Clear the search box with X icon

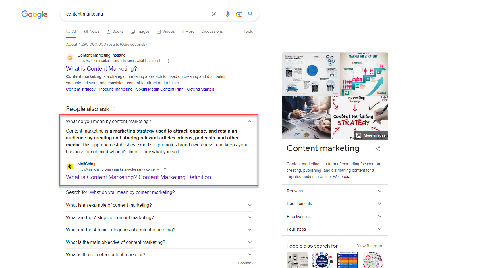(x=213, y=14)
